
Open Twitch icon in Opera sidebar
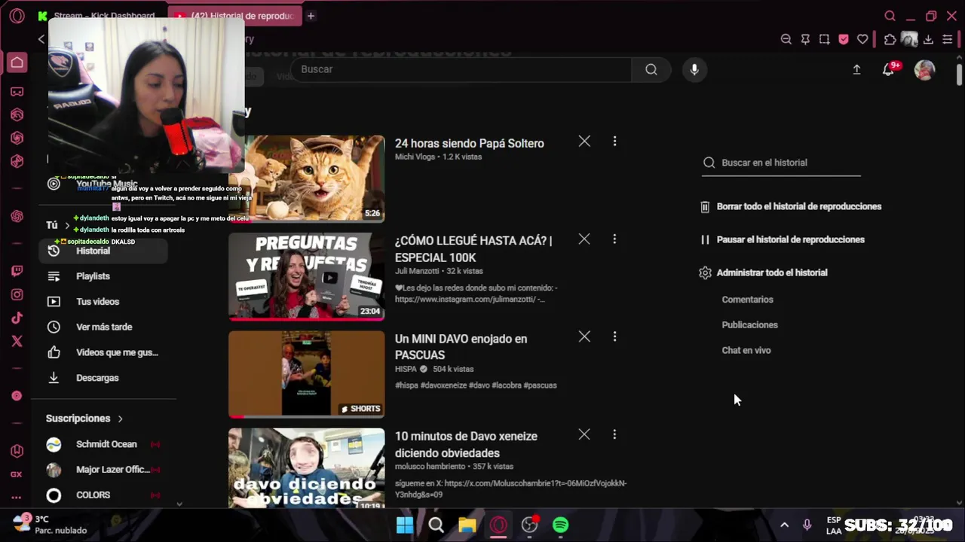17,271
